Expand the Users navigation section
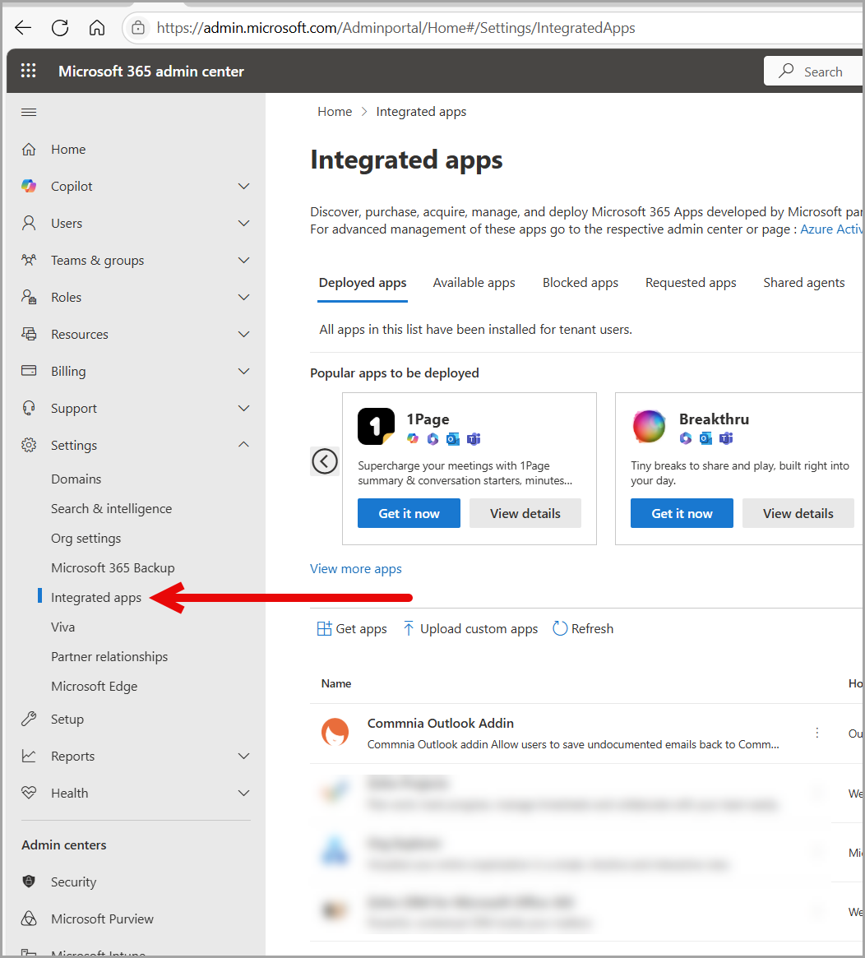Image resolution: width=865 pixels, height=958 pixels. click(x=243, y=223)
